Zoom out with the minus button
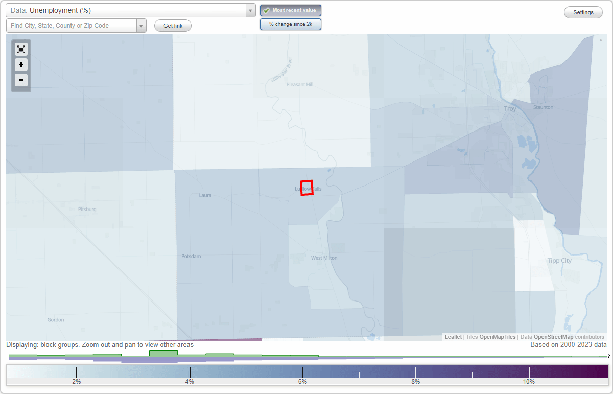 (21, 80)
